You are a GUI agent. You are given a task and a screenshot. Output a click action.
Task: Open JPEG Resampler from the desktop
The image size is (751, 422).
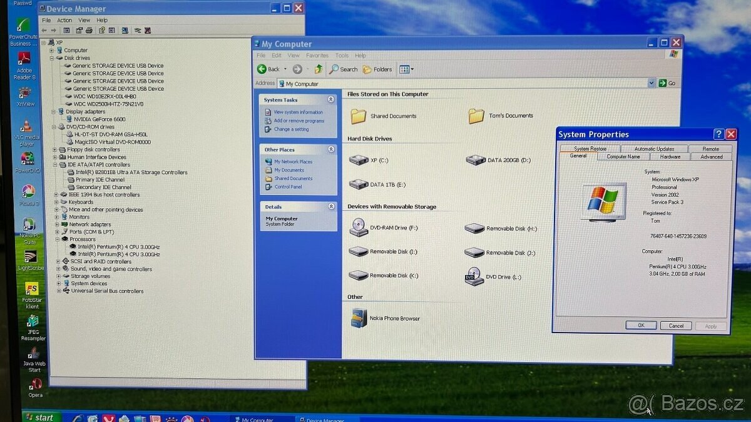[32, 323]
